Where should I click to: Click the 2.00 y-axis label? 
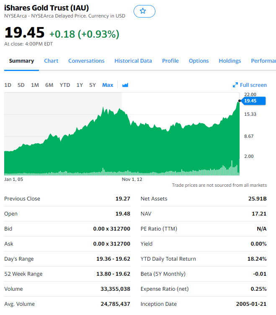pyautogui.click(x=249, y=157)
